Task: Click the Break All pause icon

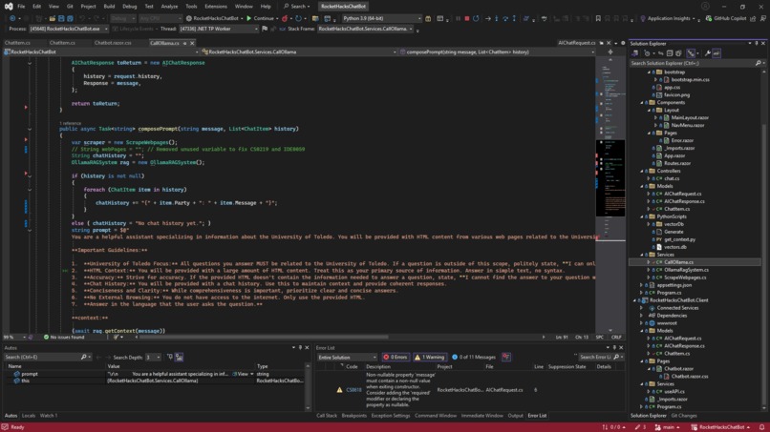Action: pyautogui.click(x=458, y=18)
